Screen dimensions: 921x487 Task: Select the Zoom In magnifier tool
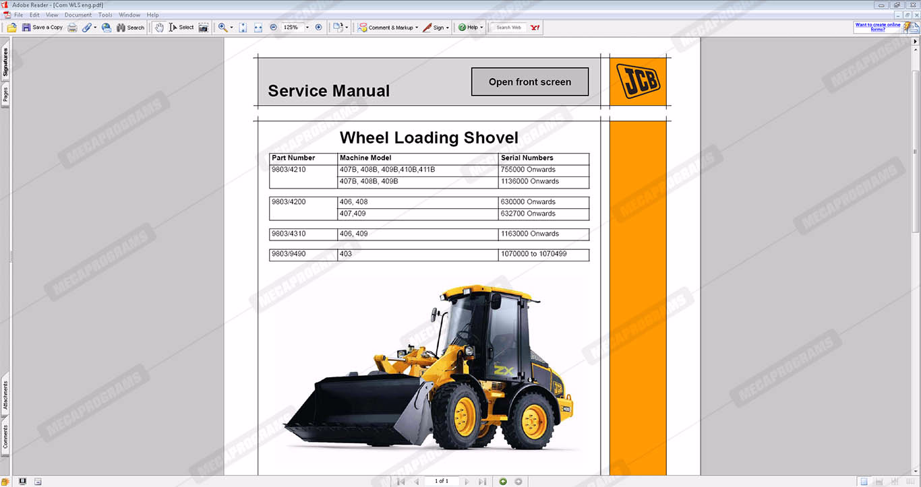tap(222, 28)
